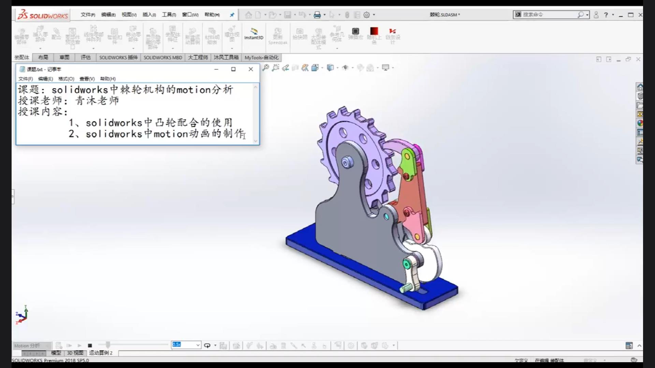Click the motion study properties gear icon

[x=351, y=346]
